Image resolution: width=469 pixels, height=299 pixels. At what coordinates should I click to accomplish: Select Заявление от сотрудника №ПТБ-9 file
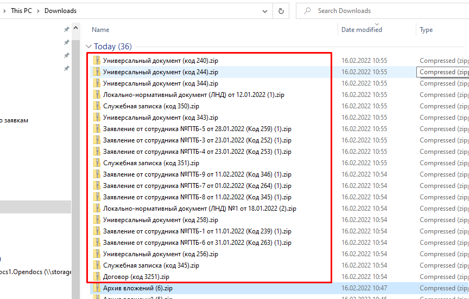[197, 174]
